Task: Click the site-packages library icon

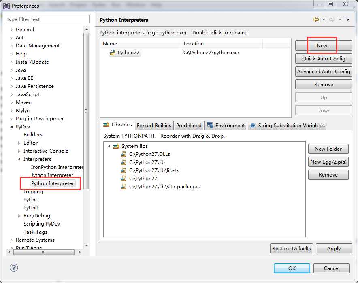Action: (x=124, y=187)
